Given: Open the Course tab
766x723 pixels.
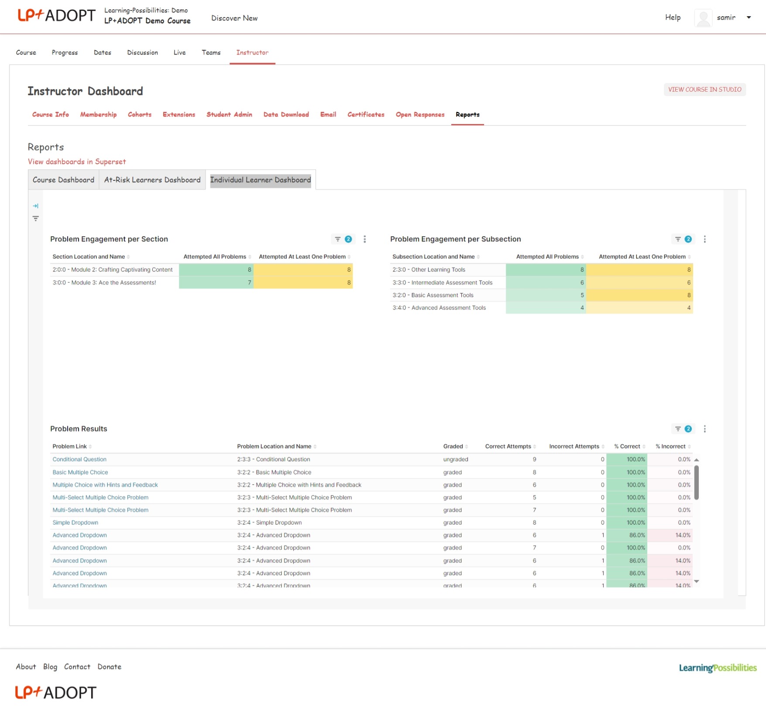Looking at the screenshot, I should click(26, 52).
